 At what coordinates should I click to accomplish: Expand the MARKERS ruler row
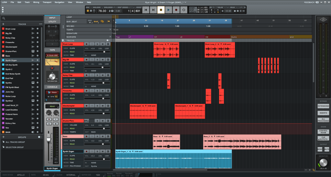coord(110,37)
